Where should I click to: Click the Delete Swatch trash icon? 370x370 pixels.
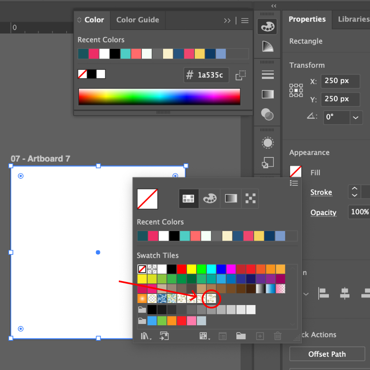(277, 336)
